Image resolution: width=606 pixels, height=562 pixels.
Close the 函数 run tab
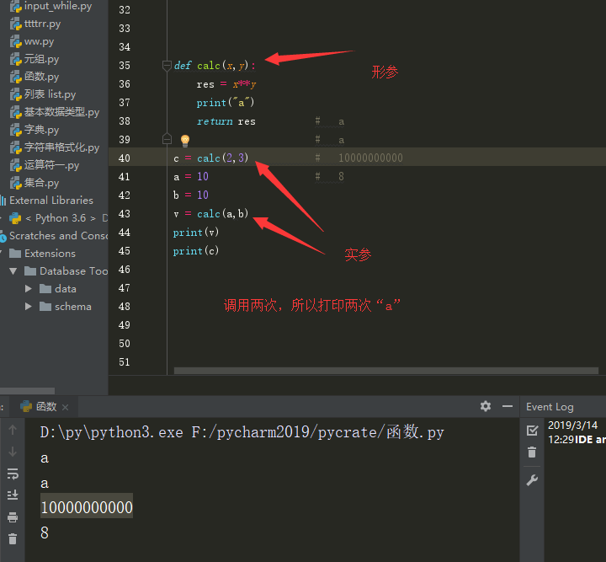66,407
